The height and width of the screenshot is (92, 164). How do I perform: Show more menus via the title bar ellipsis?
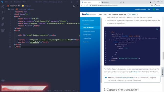coord(29,2)
